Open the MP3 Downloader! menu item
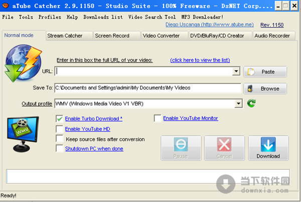The image size is (301, 202). tap(202, 17)
